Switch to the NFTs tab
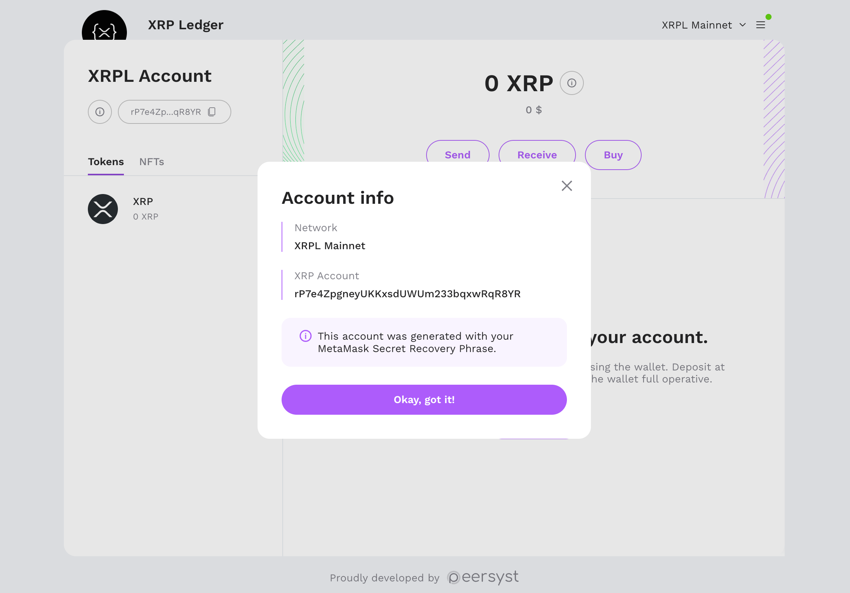The image size is (850, 593). point(152,162)
